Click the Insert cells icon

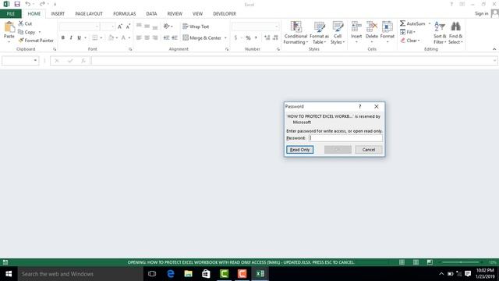[x=356, y=27]
